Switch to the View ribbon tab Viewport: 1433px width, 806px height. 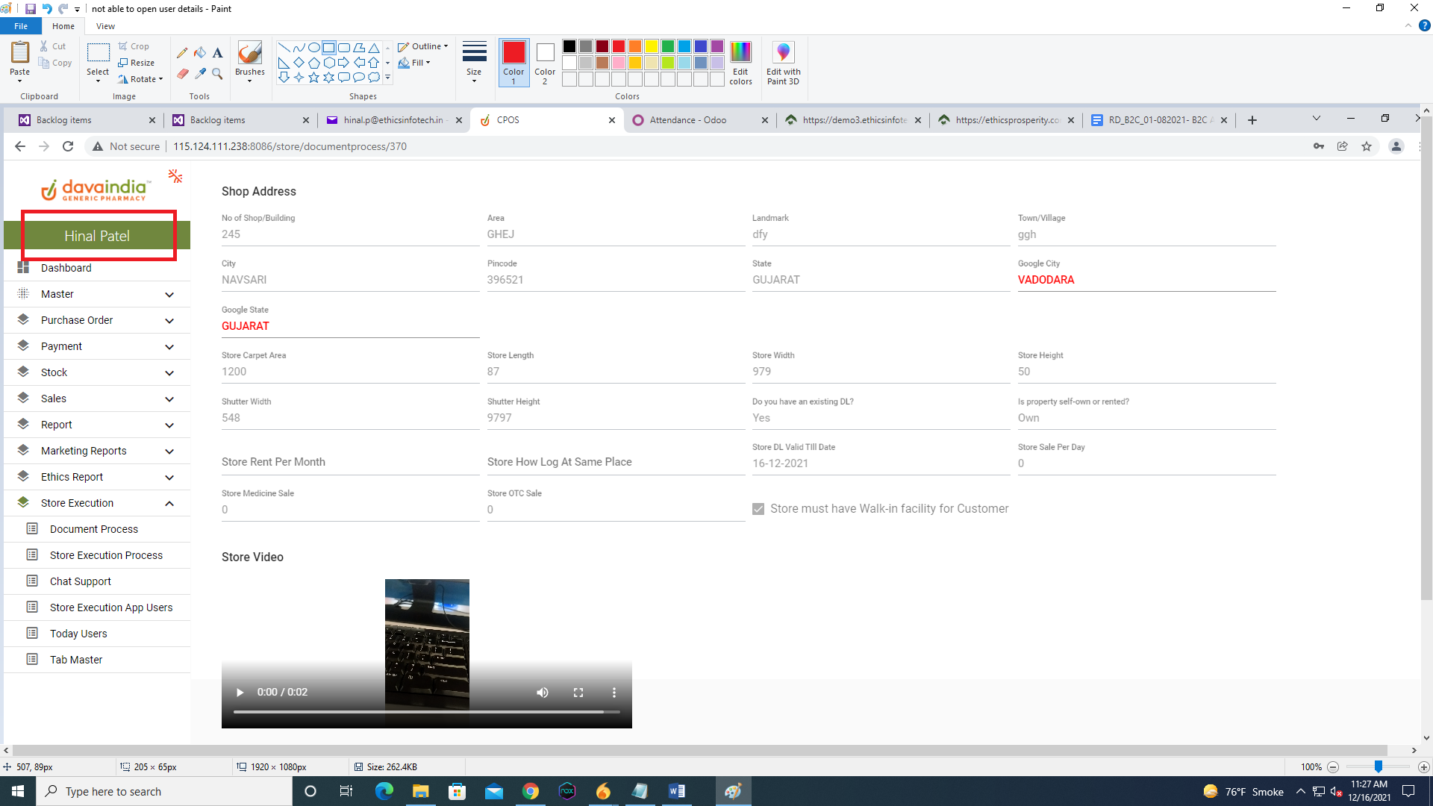[105, 26]
